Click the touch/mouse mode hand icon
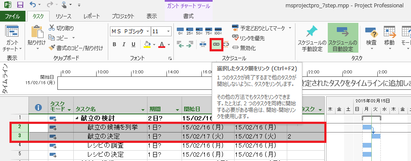Image resolution: width=411 pixels, height=161 pixels. [x=64, y=5]
